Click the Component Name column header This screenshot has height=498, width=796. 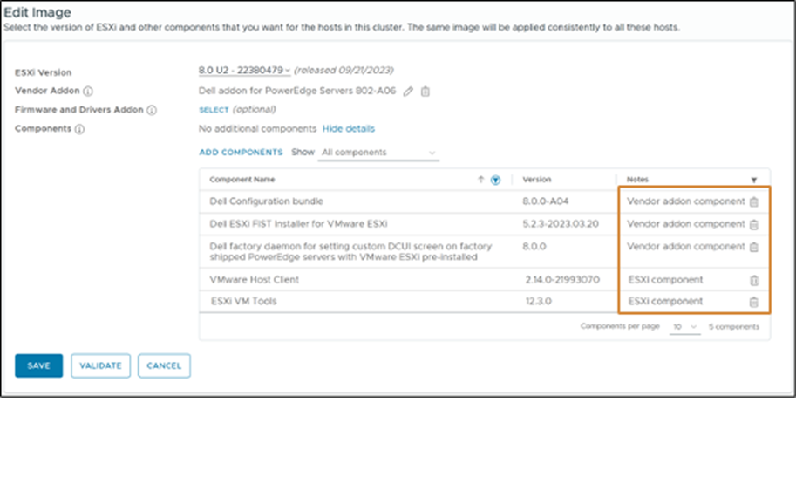(x=242, y=180)
